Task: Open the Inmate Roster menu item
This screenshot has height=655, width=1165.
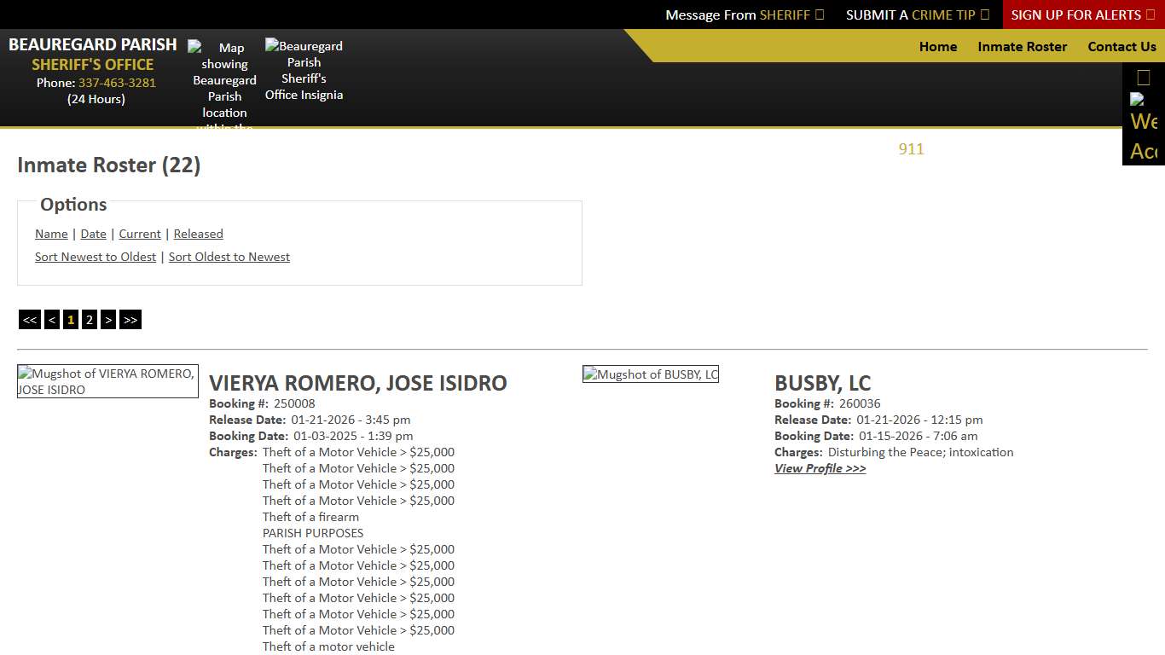Action: [1022, 47]
